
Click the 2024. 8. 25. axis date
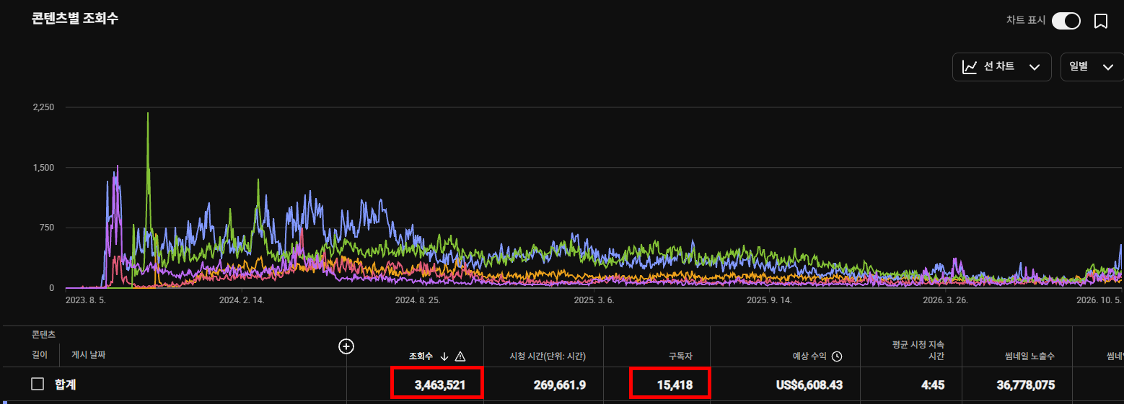coord(418,300)
